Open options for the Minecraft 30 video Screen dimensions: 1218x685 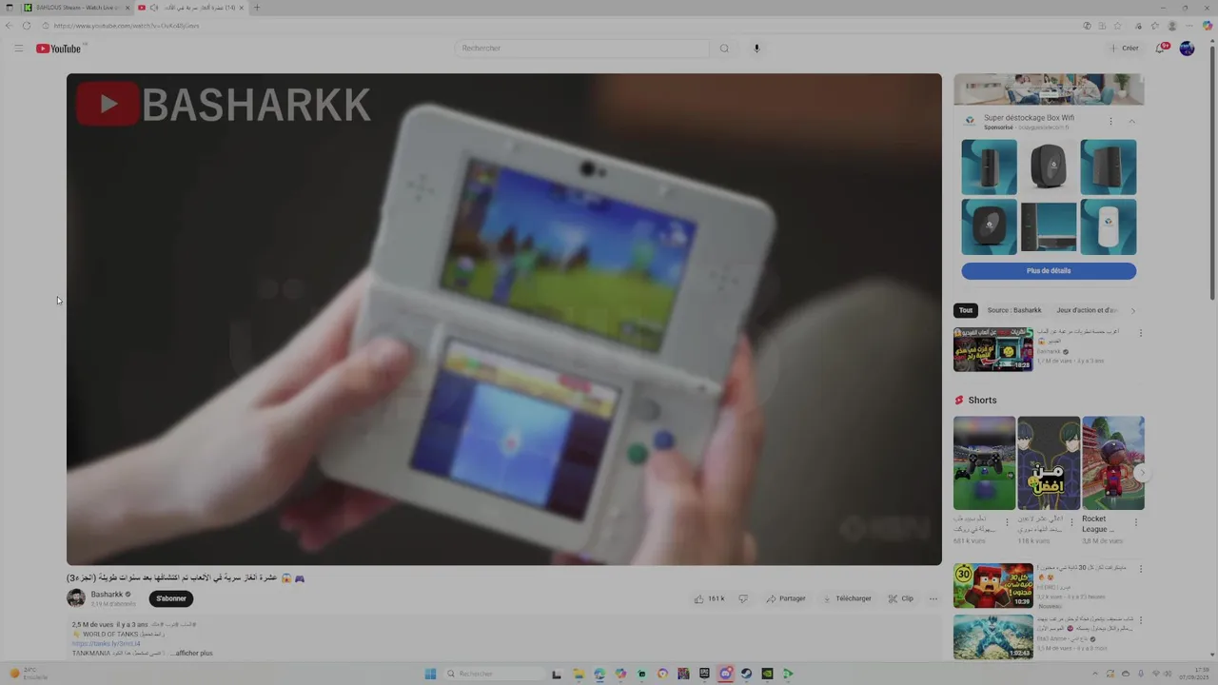1140,571
